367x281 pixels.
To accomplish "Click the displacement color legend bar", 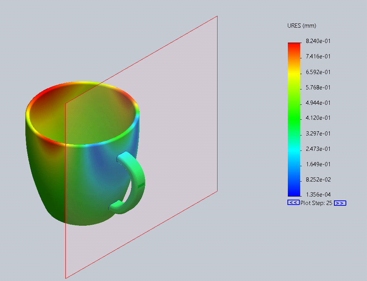I will tap(294, 119).
